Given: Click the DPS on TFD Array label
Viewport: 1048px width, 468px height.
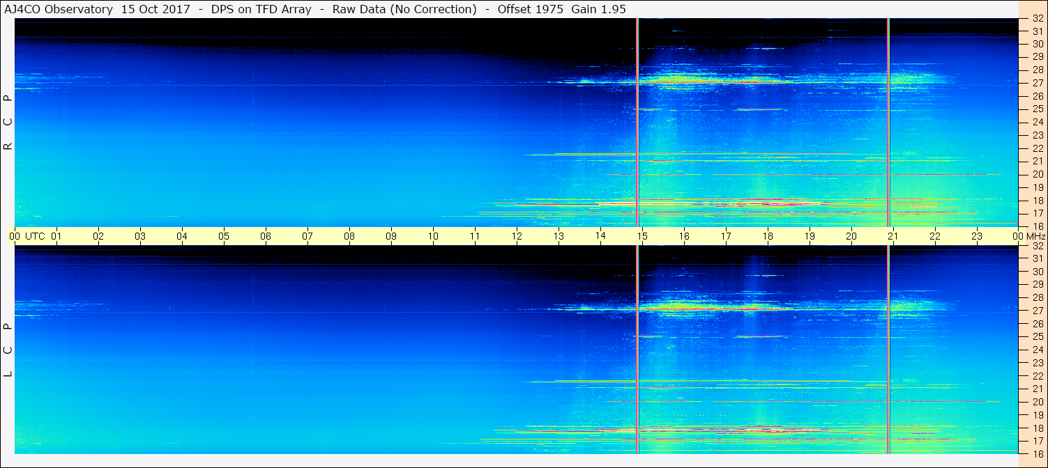Looking at the screenshot, I should click(x=261, y=10).
